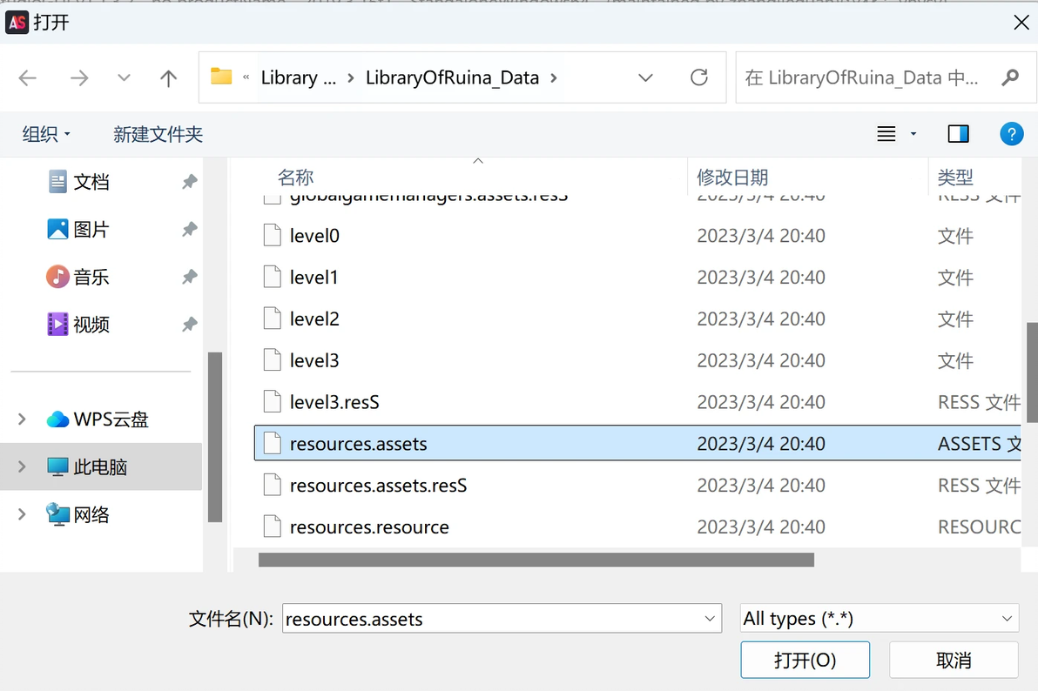Image resolution: width=1038 pixels, height=691 pixels.
Task: Expand the address bar history dropdown
Action: [x=645, y=78]
